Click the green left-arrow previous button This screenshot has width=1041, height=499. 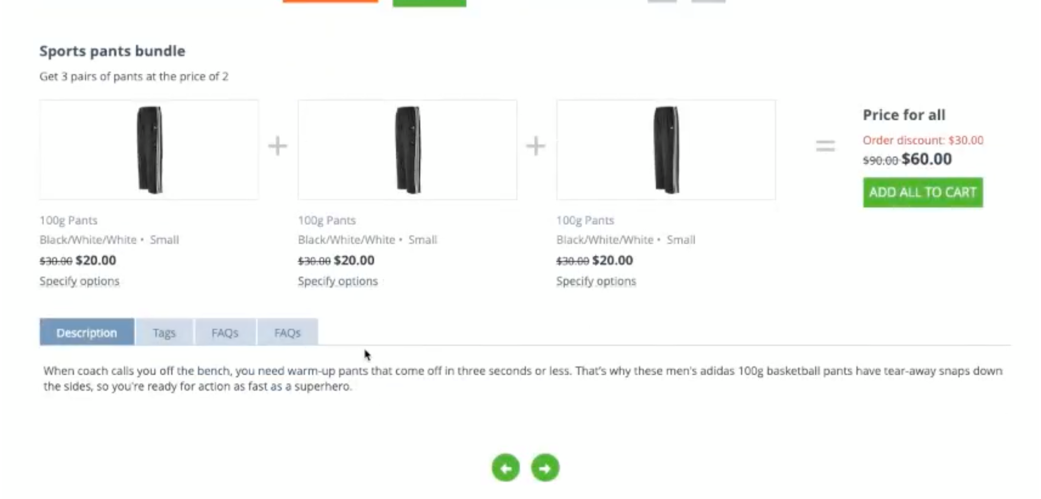click(x=506, y=468)
